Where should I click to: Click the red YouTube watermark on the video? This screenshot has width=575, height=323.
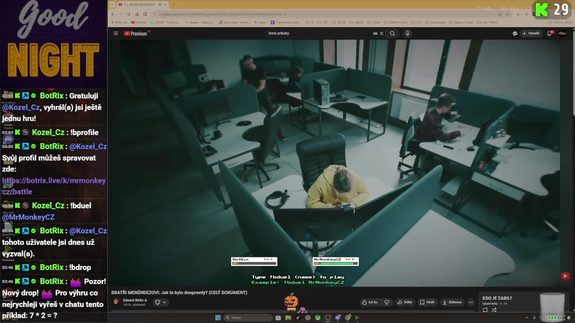click(565, 276)
